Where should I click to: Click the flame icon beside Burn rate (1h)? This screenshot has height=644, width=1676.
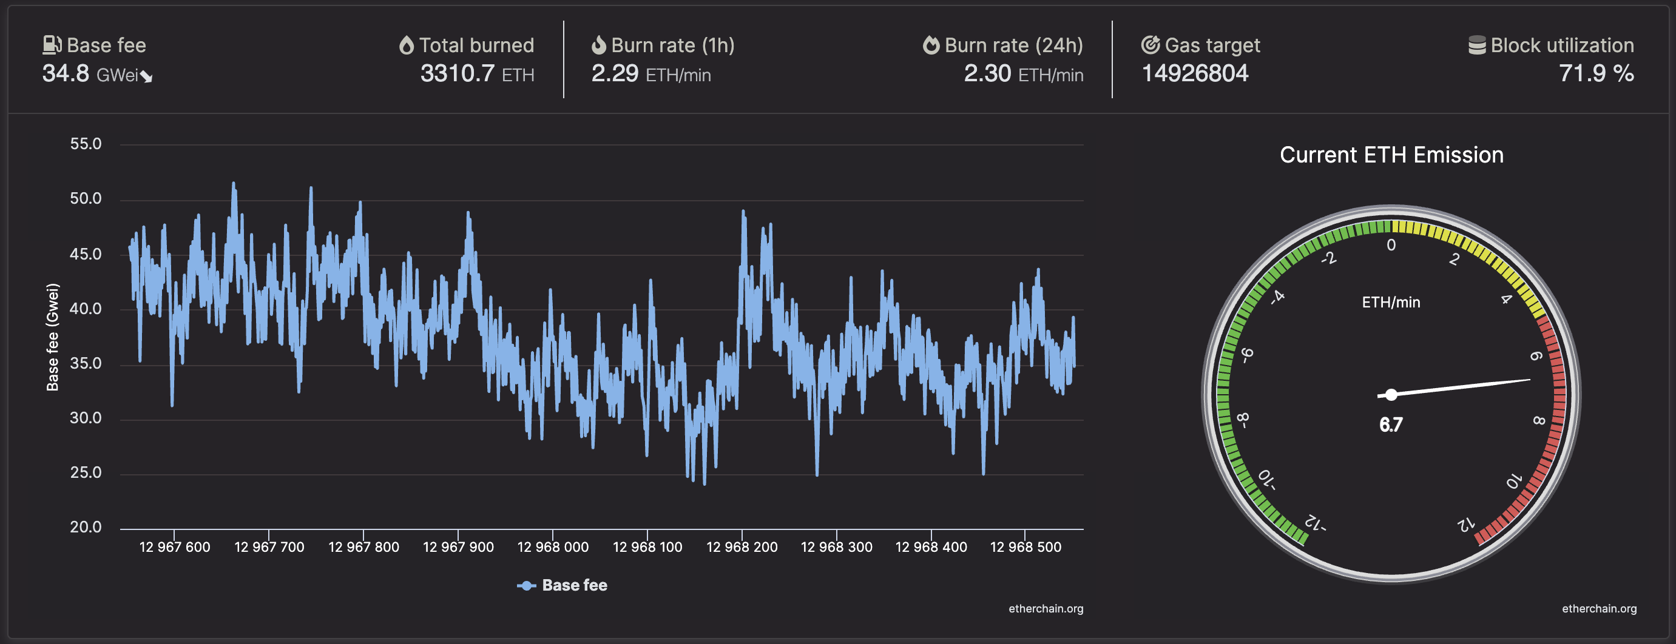(598, 45)
